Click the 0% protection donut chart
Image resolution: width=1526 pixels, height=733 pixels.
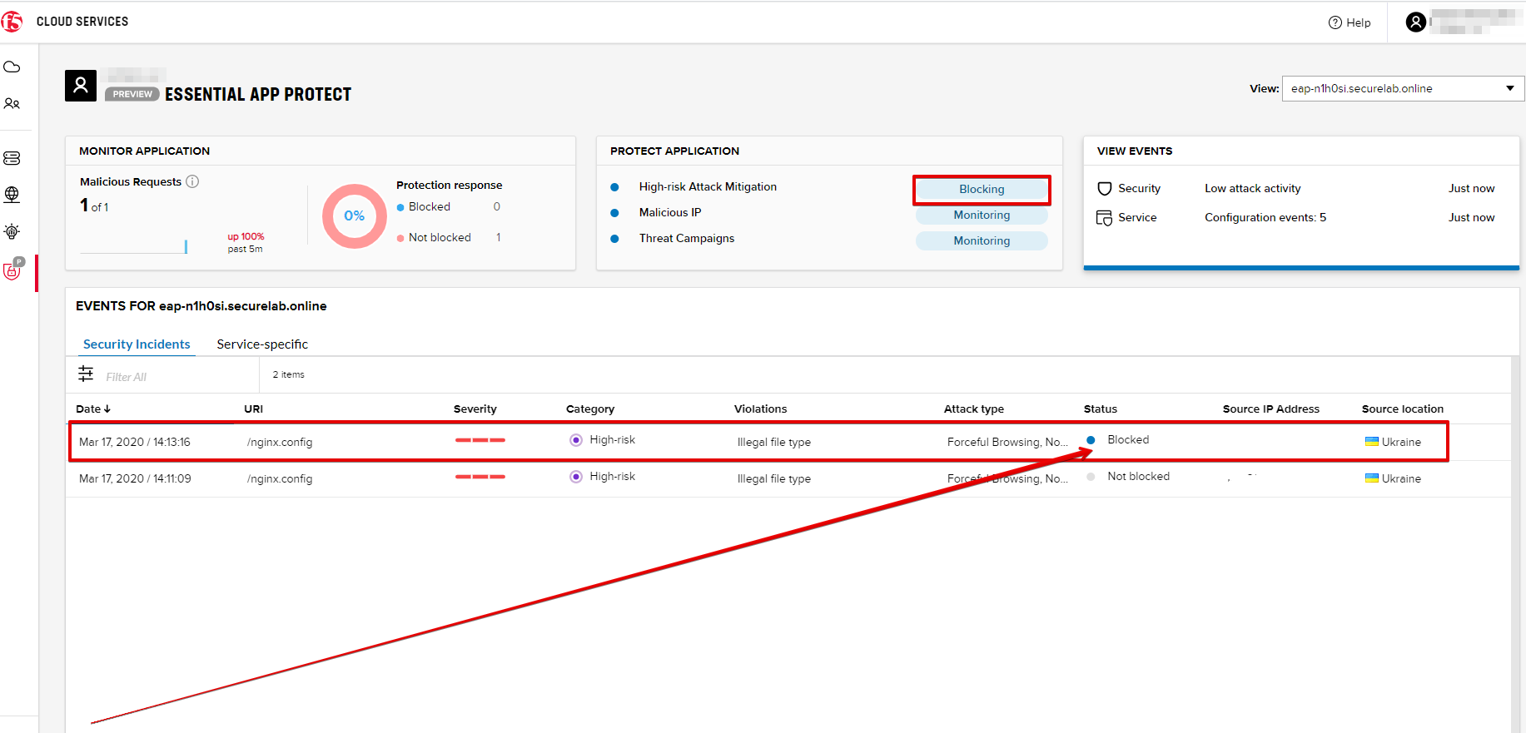pos(355,216)
